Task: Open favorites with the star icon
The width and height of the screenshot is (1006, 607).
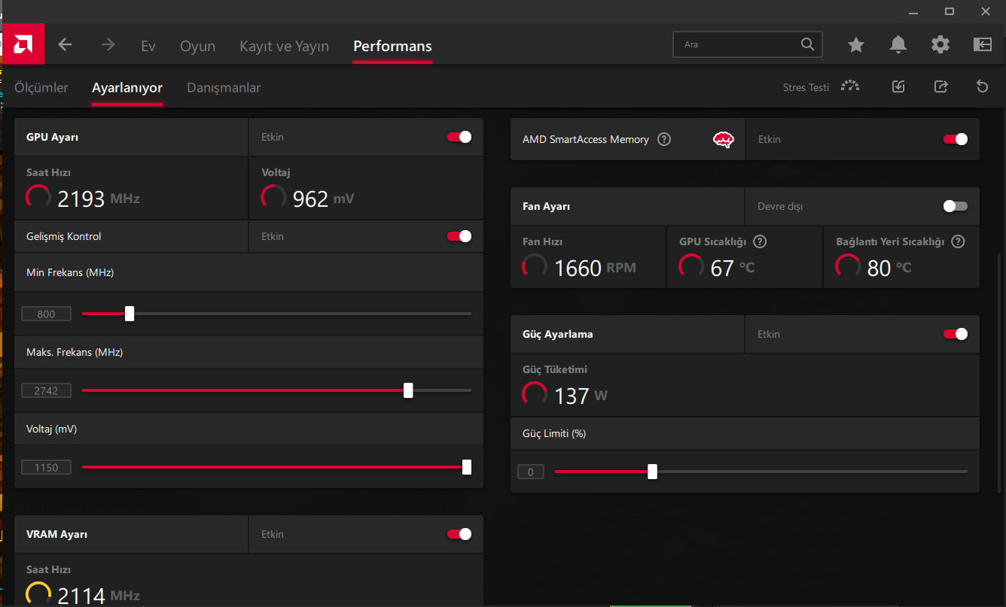Action: 856,45
